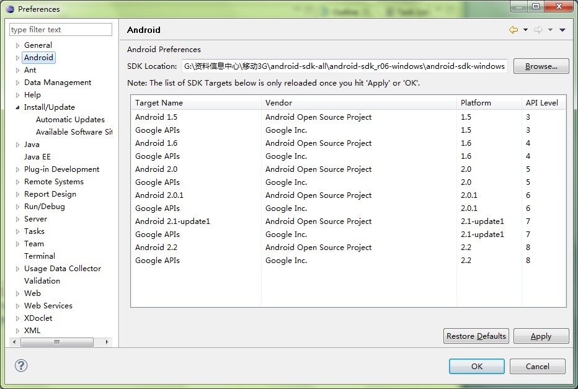Click the back navigation arrow icon
This screenshot has height=389, width=578.
pyautogui.click(x=513, y=30)
